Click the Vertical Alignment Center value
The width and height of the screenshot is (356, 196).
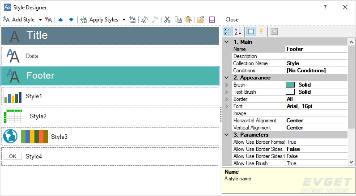(316, 128)
